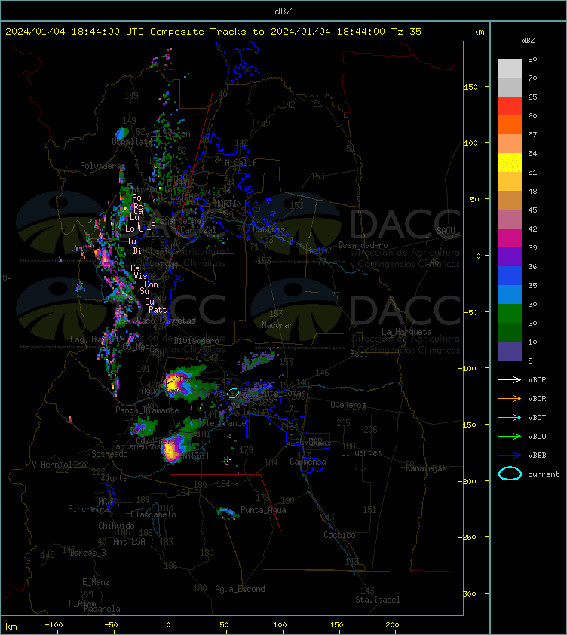Click the '57' value on color scale
The image size is (567, 635).
(x=532, y=134)
